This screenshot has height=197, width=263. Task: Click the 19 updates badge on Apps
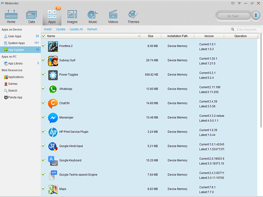58,8
